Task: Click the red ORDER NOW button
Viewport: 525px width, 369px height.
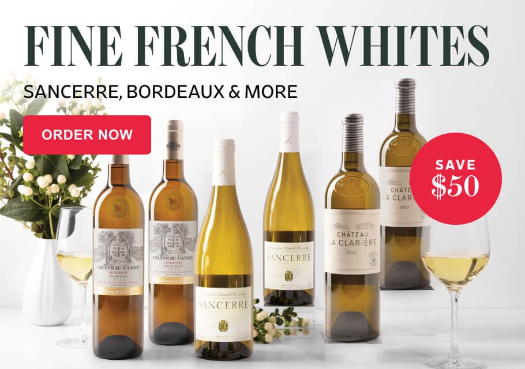Action: point(87,135)
